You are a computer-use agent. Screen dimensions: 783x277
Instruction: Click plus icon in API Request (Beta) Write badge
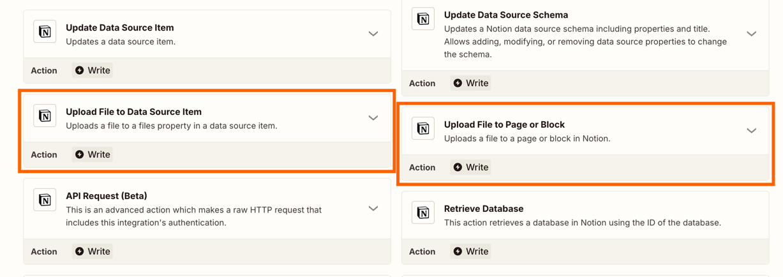click(x=80, y=251)
